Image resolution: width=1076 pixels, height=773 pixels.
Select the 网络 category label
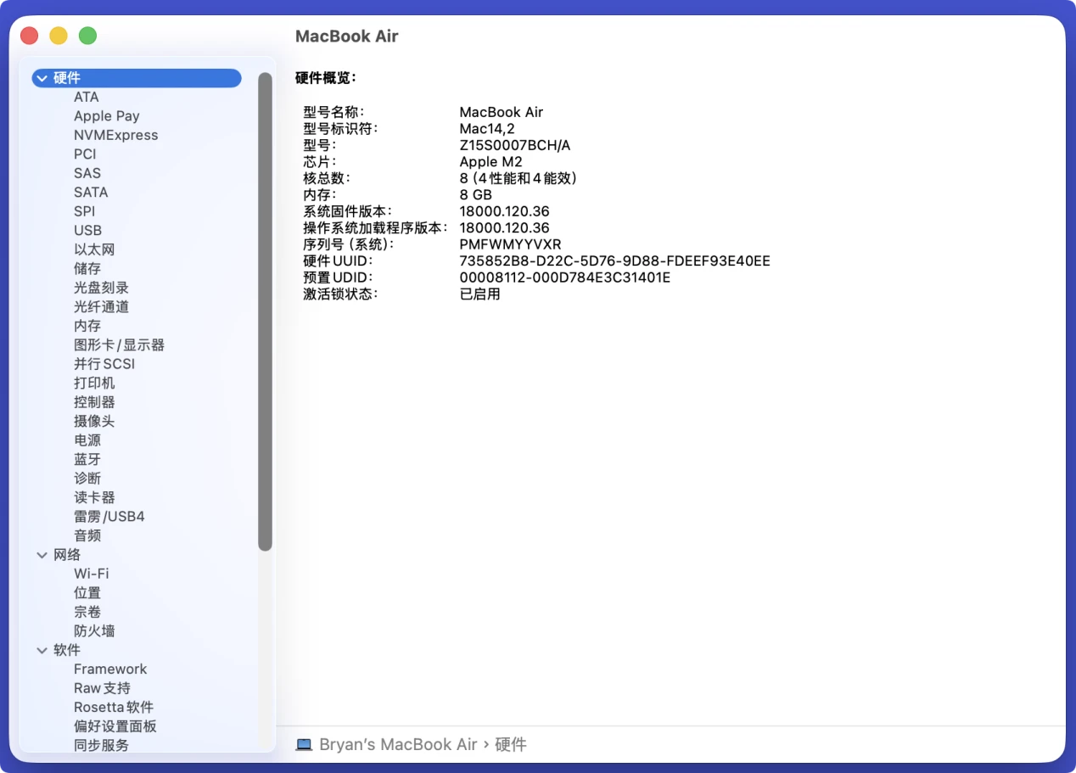pyautogui.click(x=67, y=555)
